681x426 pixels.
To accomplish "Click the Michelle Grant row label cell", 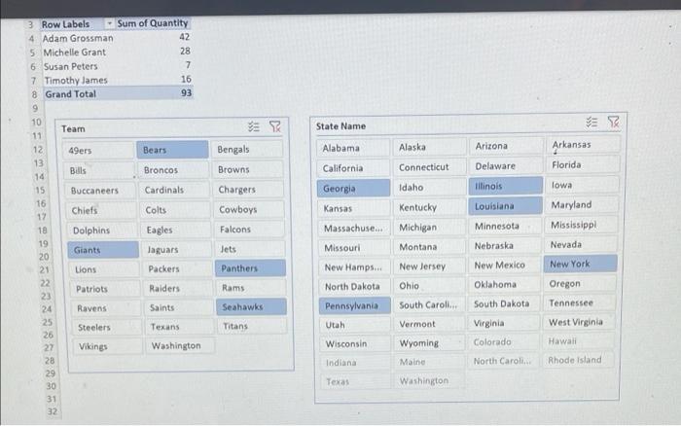I will pos(75,53).
